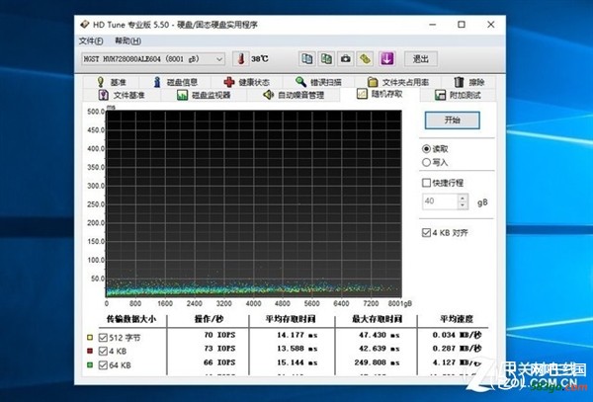Click the 73 IOPS value
Viewport: 593px width, 402px height.
pos(219,349)
